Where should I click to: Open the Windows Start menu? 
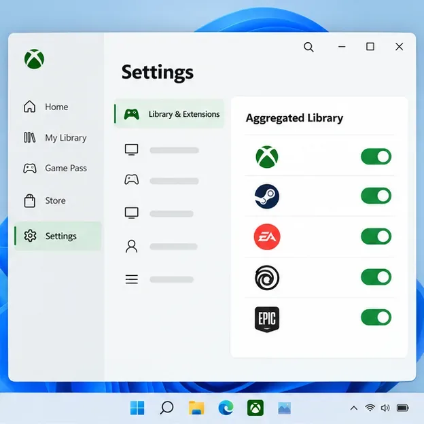[x=137, y=408]
